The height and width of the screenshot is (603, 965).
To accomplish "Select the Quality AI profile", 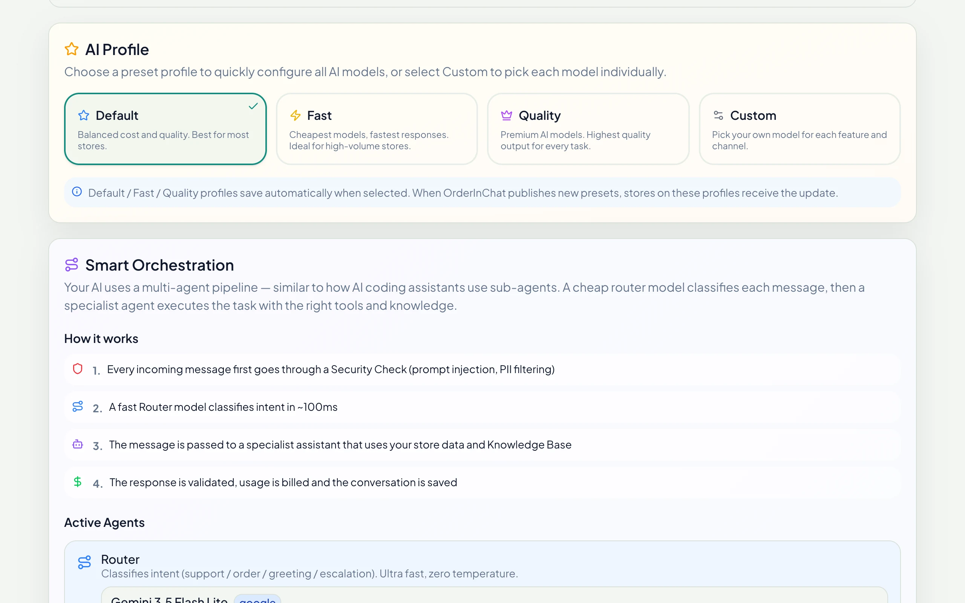I will coord(588,129).
